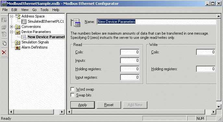Open the Go menu
Screen dimensions: 223x122
pos(34,10)
